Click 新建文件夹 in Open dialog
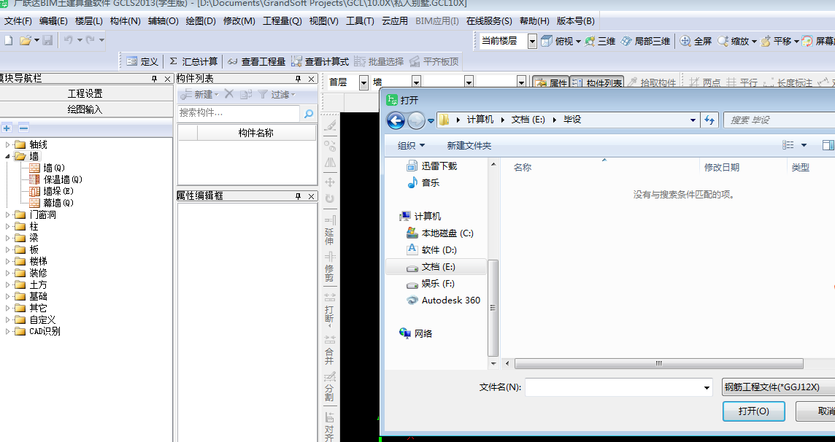 tap(469, 146)
